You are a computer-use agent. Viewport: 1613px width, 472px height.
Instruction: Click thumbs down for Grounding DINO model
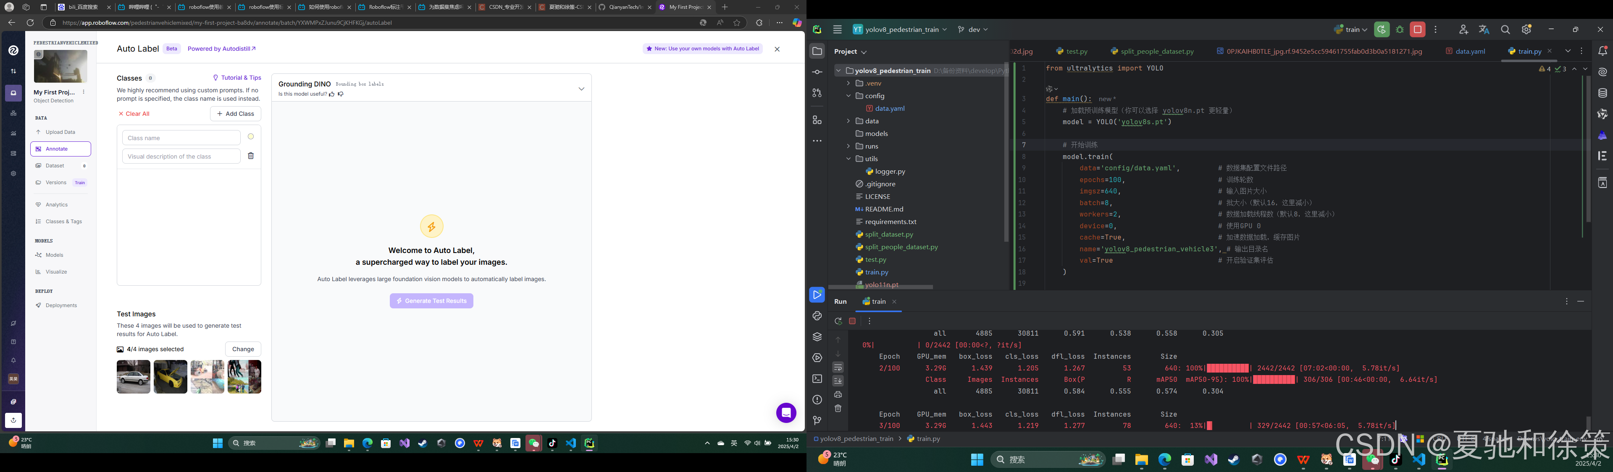point(341,94)
